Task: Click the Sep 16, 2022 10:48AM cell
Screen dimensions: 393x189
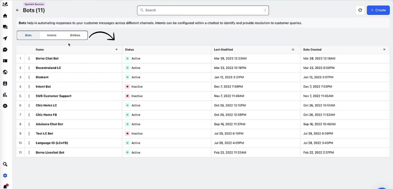Action: tap(319, 124)
